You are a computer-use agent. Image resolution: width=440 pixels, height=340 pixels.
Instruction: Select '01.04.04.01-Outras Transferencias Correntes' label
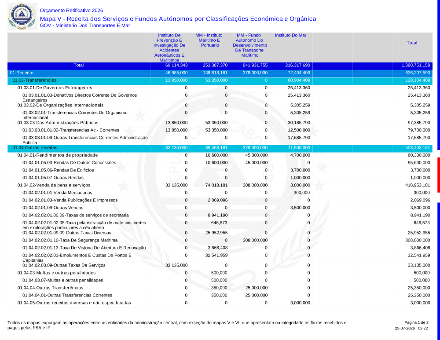tap(67, 296)
